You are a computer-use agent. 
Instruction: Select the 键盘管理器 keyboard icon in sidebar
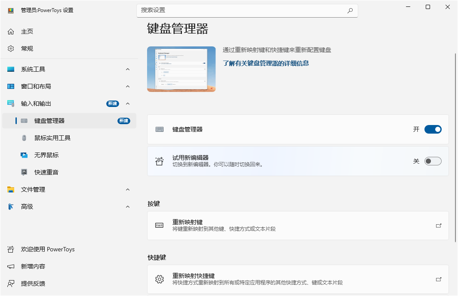point(25,121)
